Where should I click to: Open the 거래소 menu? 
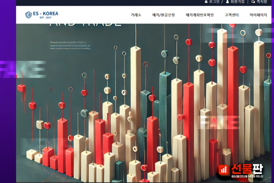pos(136,15)
